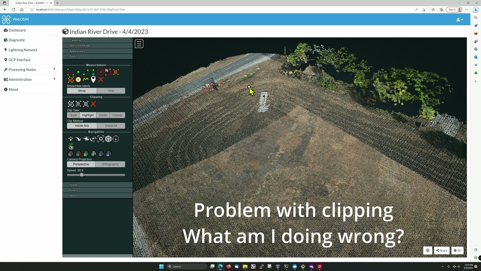Open the viewer hamburger menu
Viewport: 481px width, 271px height.
tap(139, 44)
